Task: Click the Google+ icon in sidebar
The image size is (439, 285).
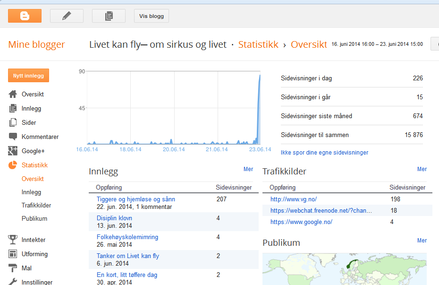Action: pos(13,151)
